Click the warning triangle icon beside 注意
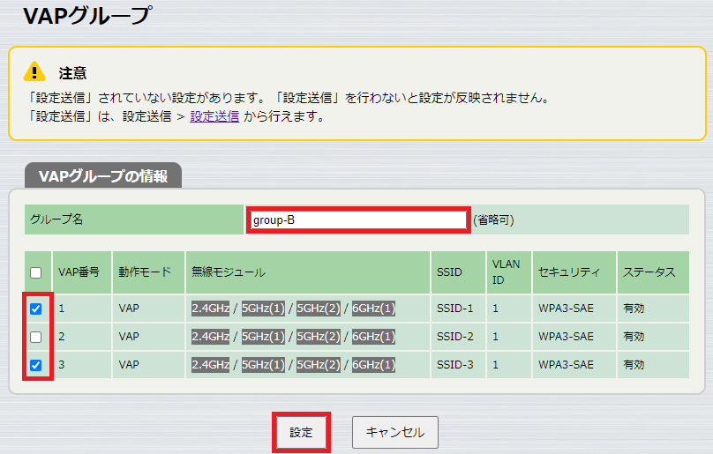 click(34, 71)
